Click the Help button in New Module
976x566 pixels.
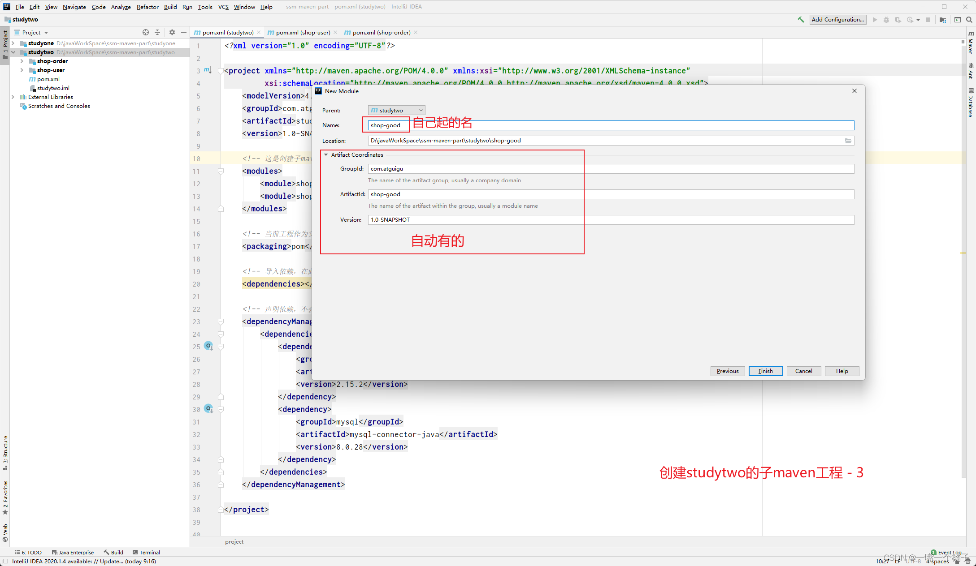point(842,371)
